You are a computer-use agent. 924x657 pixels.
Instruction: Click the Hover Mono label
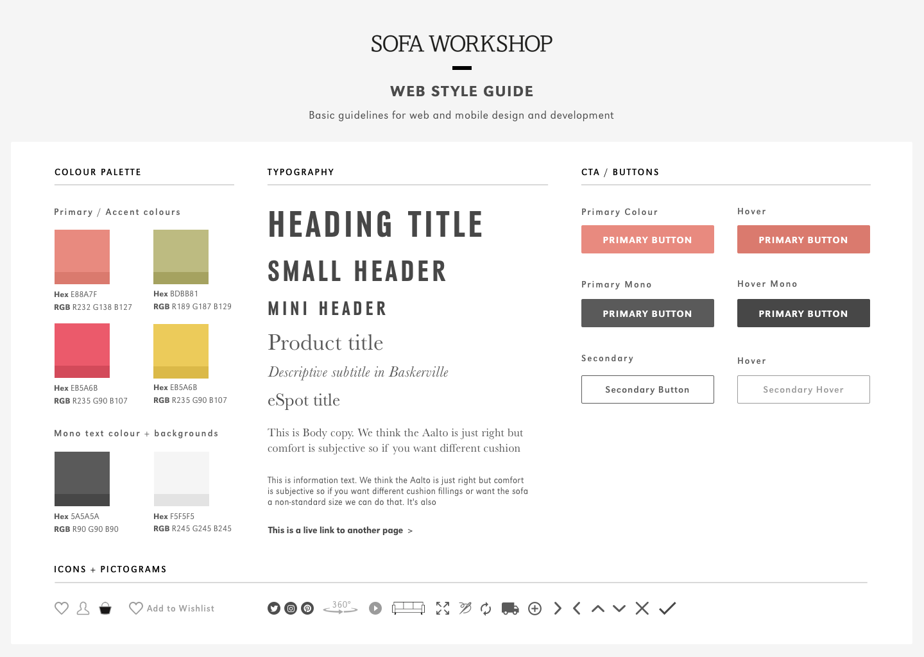pyautogui.click(x=767, y=284)
